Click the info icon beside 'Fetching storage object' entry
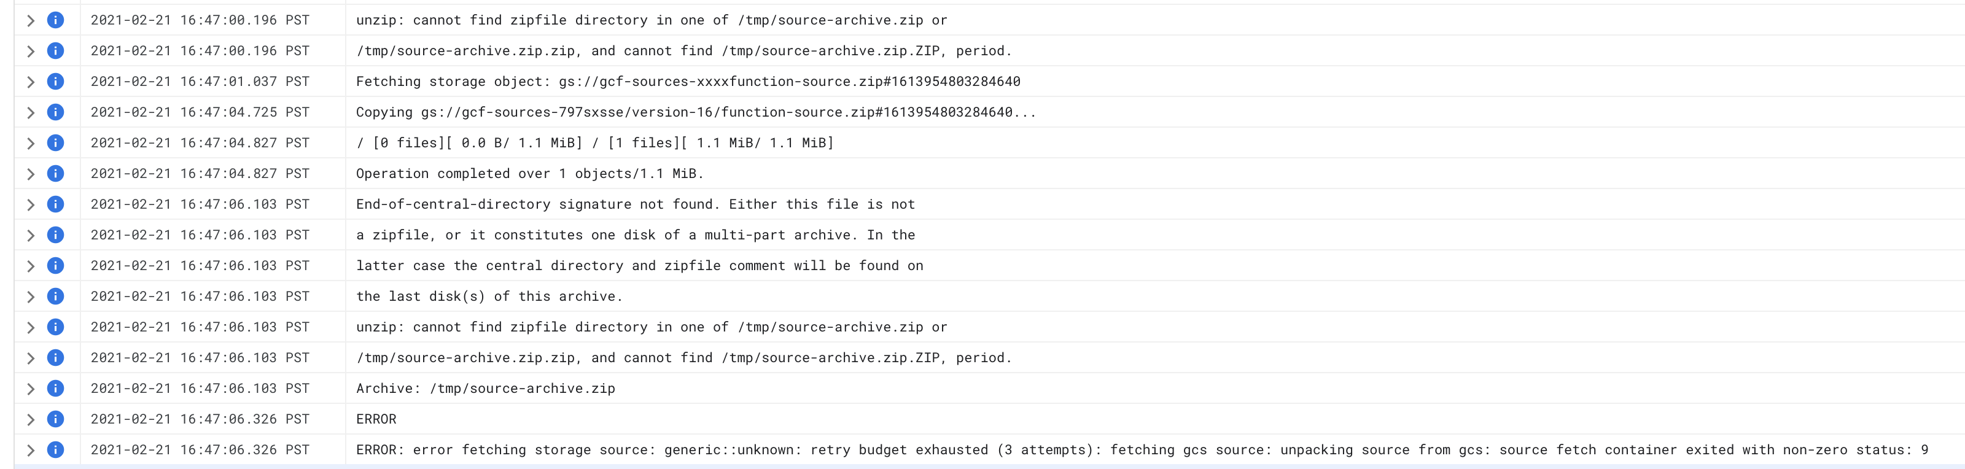This screenshot has height=469, width=1965. [54, 82]
